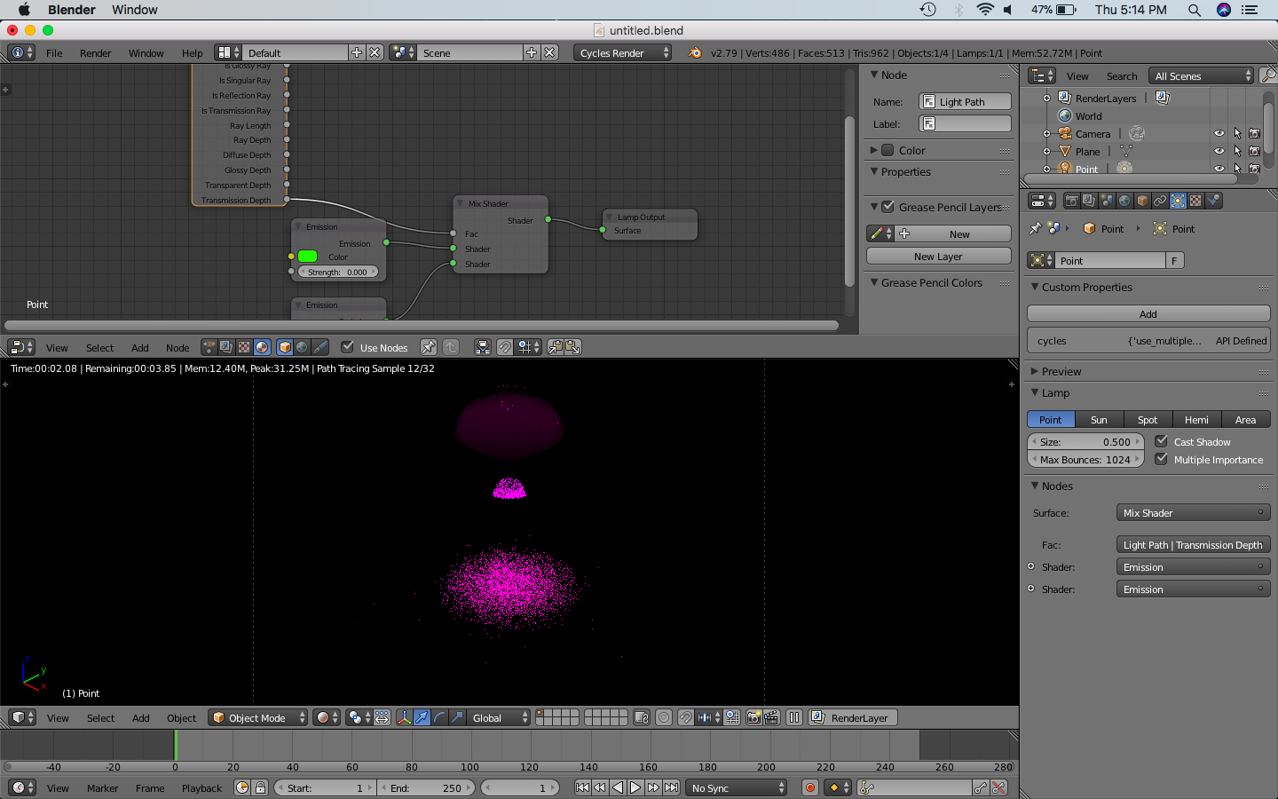Open the Help menu
This screenshot has height=799, width=1278.
click(192, 52)
